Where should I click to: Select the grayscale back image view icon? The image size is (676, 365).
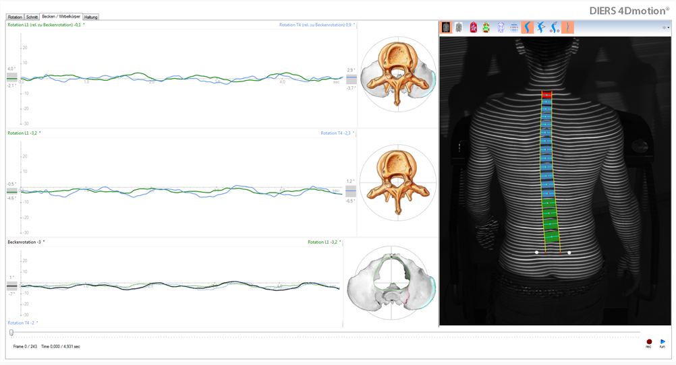click(x=446, y=28)
